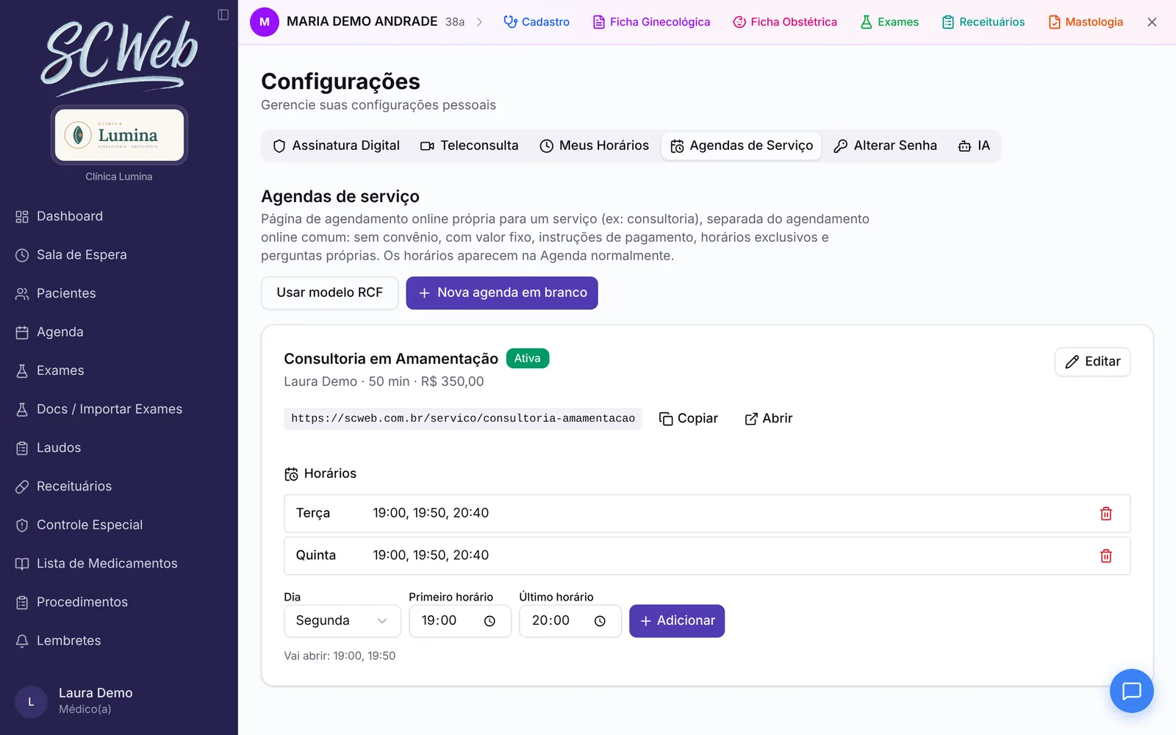This screenshot has height=735, width=1176.
Task: Expand the Dia dropdown showing Segunda
Action: pyautogui.click(x=343, y=621)
